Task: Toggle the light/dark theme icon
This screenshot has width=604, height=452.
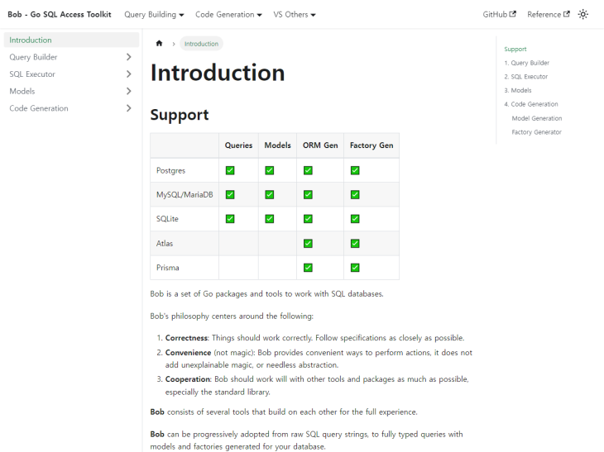Action: point(583,14)
